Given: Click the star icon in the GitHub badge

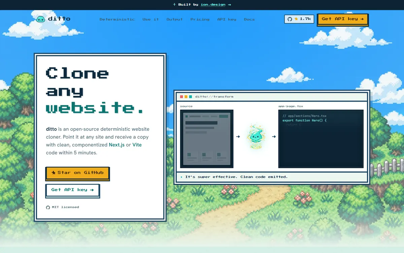Looking at the screenshot, I should (296, 19).
